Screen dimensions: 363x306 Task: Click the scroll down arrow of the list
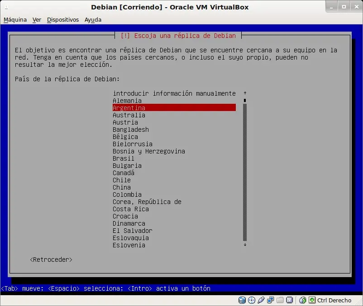click(x=245, y=245)
